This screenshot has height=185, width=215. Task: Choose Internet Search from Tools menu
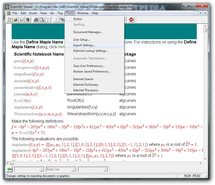point(94,79)
